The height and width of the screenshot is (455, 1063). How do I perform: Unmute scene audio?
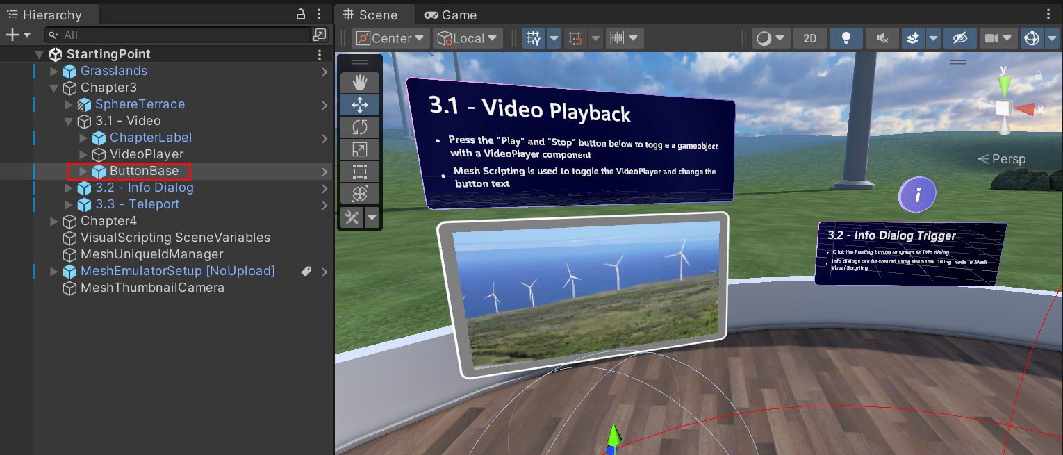(882, 38)
